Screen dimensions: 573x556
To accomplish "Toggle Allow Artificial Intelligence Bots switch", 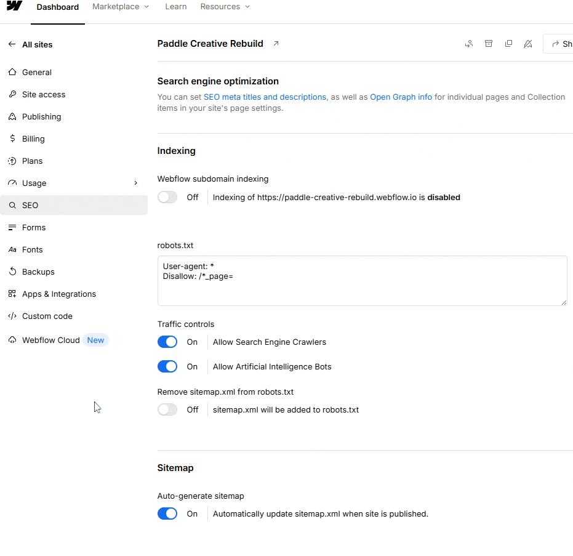I will [x=167, y=366].
